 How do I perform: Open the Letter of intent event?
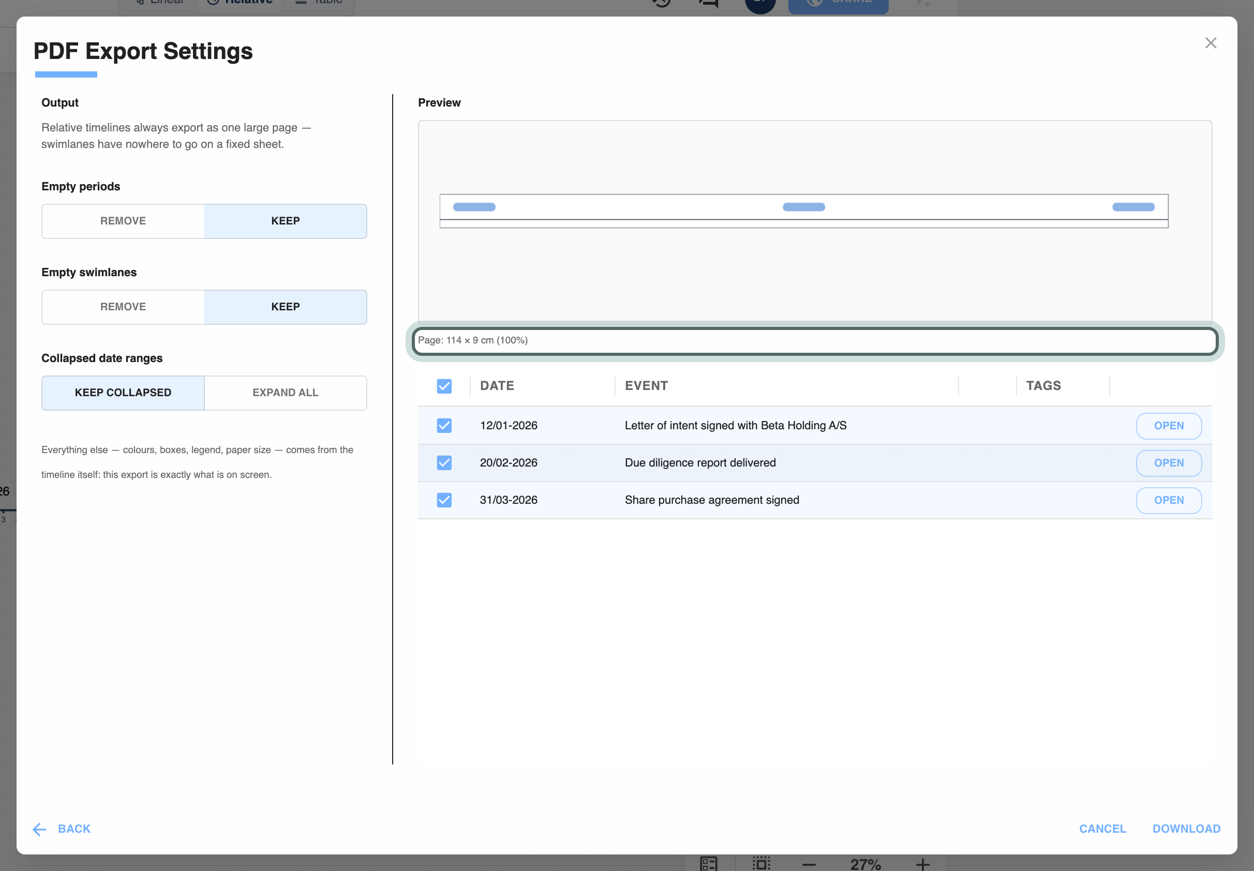1168,426
